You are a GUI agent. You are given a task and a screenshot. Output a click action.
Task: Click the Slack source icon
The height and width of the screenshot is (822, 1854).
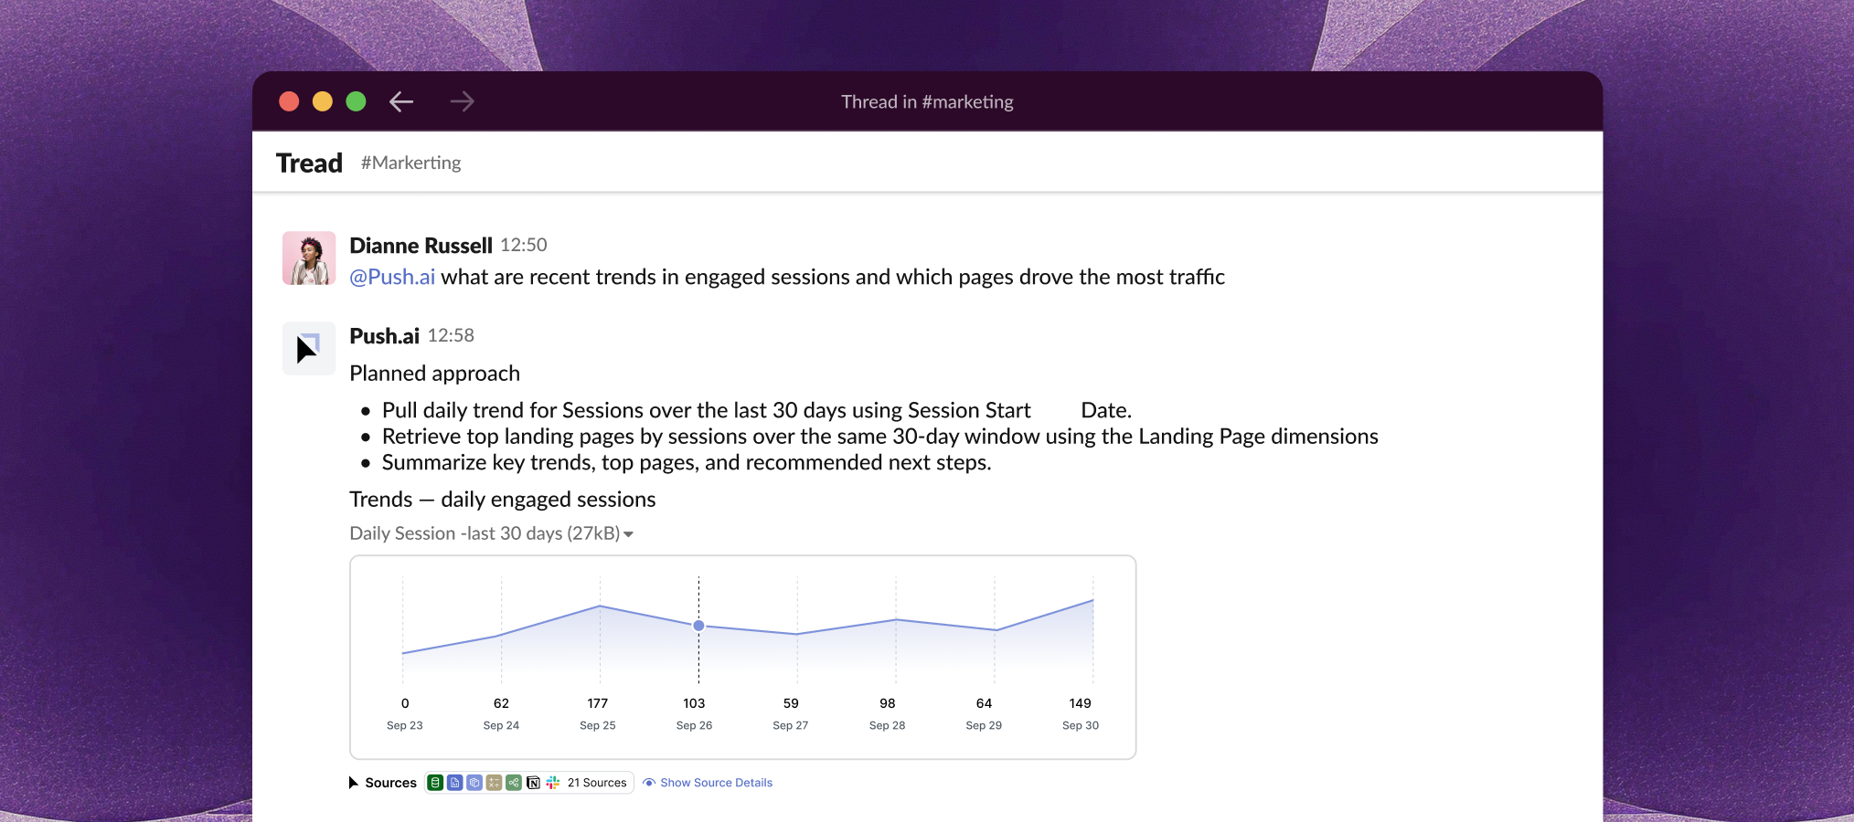[553, 783]
